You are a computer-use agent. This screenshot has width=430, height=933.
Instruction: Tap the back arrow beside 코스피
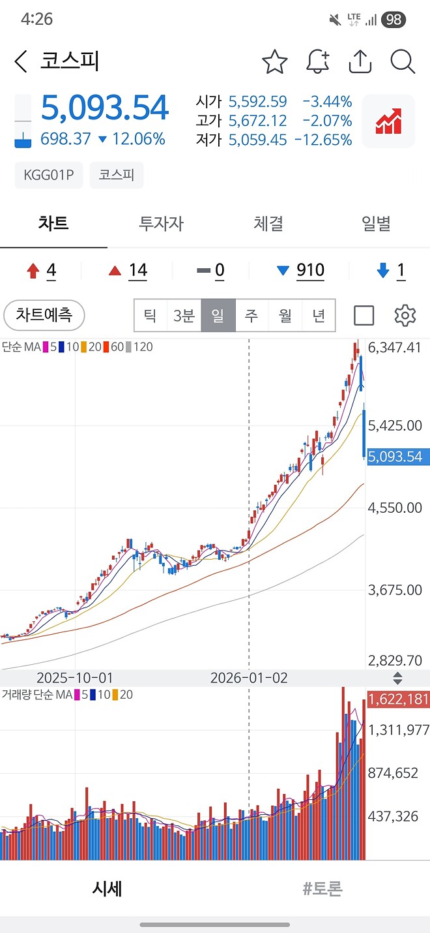pos(21,61)
